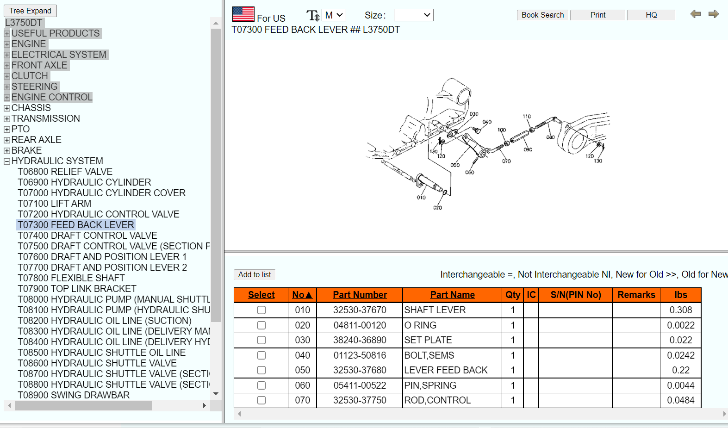The image size is (728, 428).
Task: Open the text size M dropdown
Action: 334,15
